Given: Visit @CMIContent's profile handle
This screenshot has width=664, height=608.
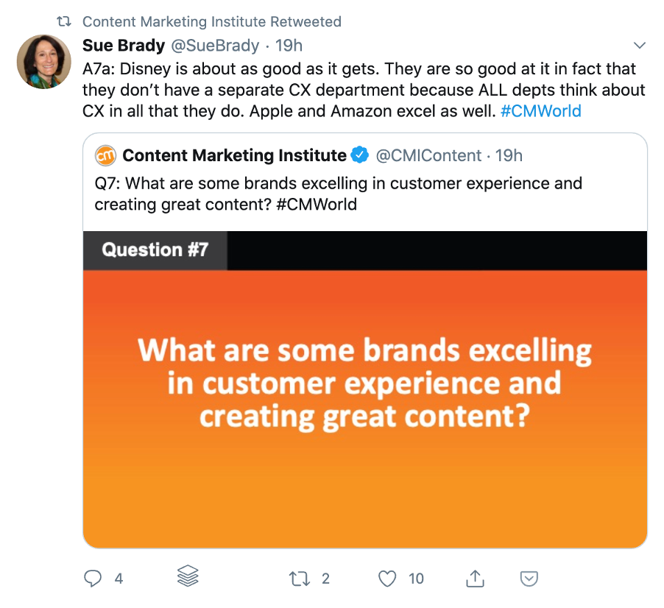Looking at the screenshot, I should coord(430,155).
